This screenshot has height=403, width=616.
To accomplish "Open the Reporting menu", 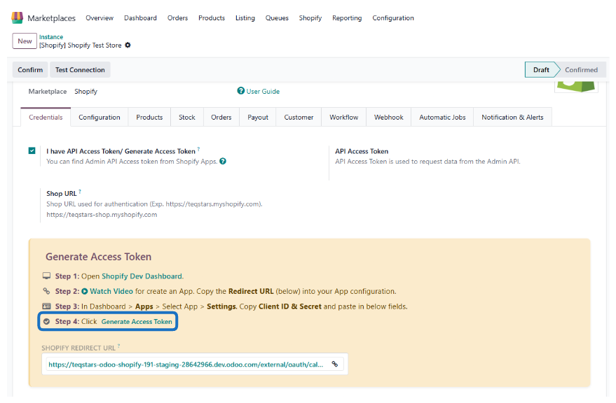I will (347, 17).
